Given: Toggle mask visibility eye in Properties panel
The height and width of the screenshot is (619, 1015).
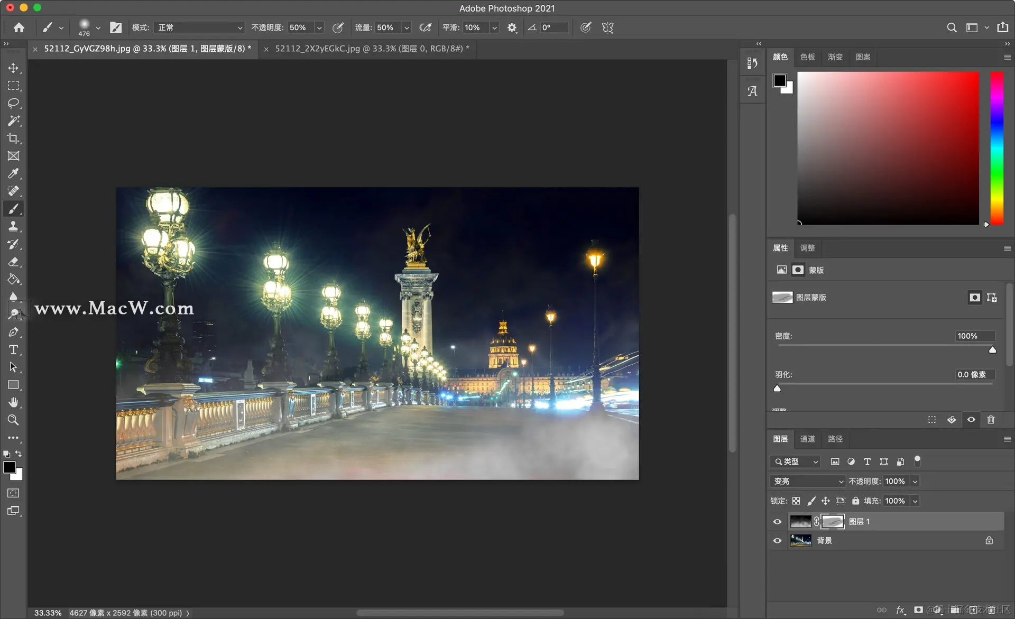Looking at the screenshot, I should (971, 420).
